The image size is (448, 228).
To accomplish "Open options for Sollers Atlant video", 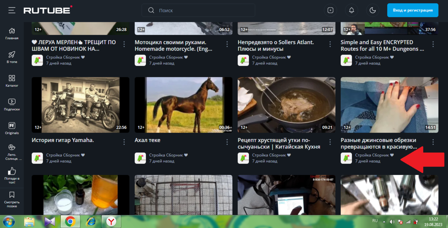I will point(330,44).
